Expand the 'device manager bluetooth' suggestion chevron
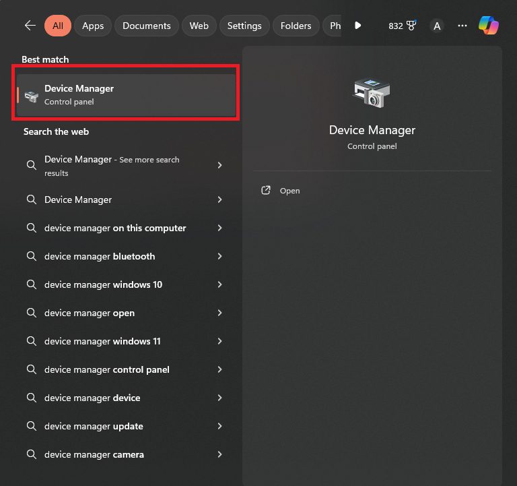The height and width of the screenshot is (486, 517). (219, 257)
